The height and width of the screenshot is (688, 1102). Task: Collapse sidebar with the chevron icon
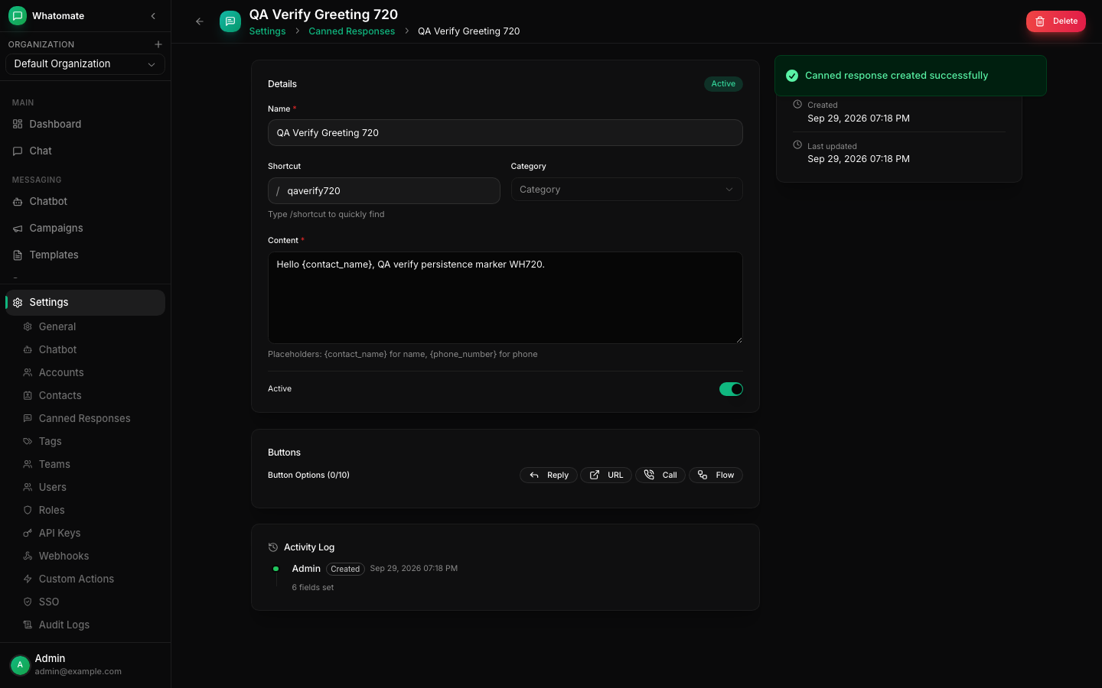tap(153, 16)
